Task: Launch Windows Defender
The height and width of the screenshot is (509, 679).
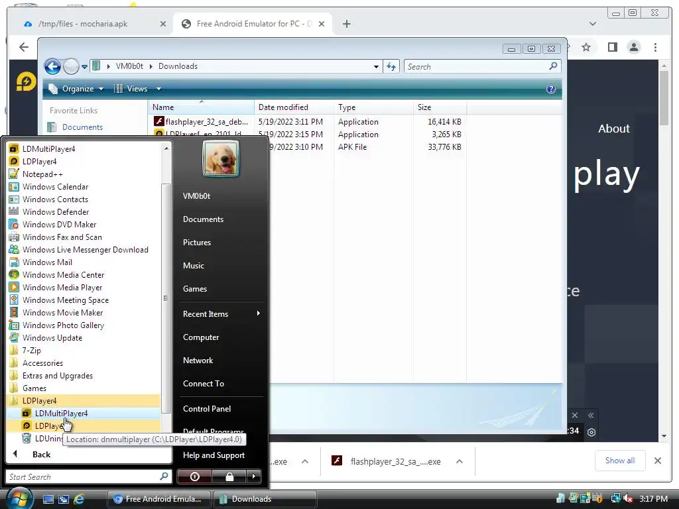Action: pyautogui.click(x=56, y=211)
